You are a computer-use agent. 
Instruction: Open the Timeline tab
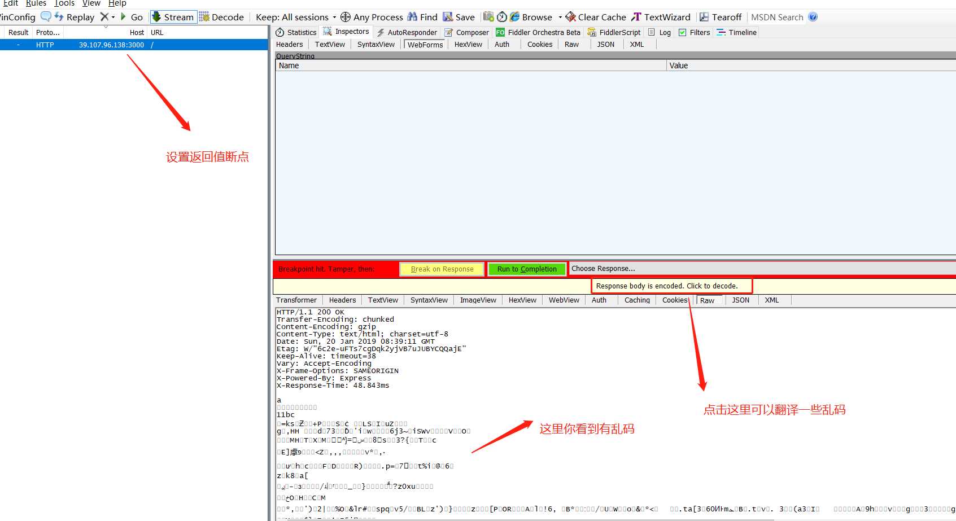(737, 32)
